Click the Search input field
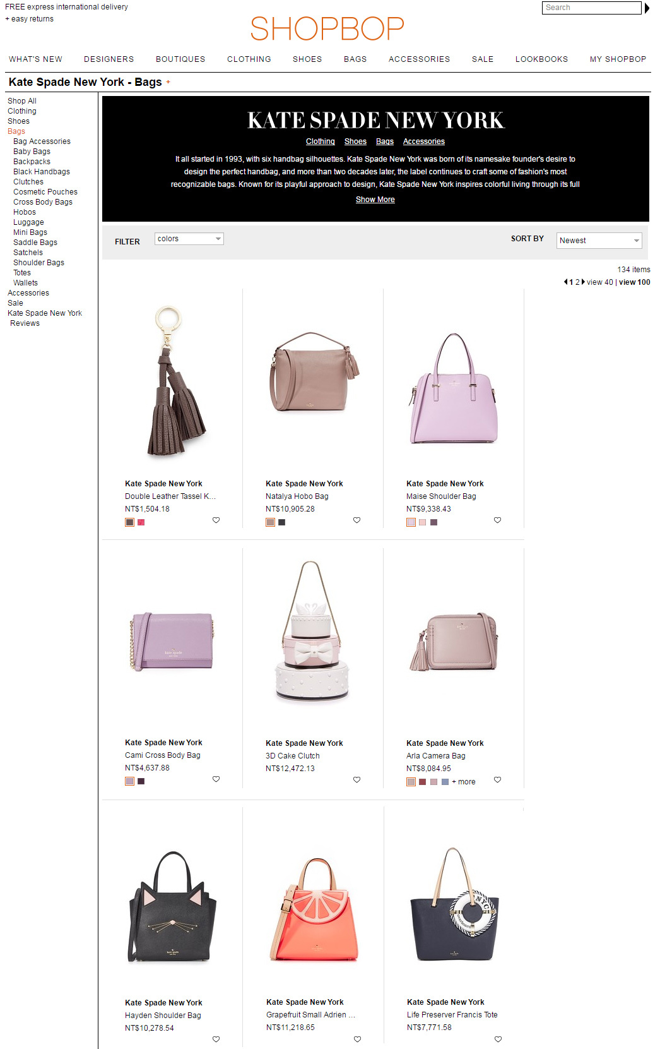 click(591, 8)
